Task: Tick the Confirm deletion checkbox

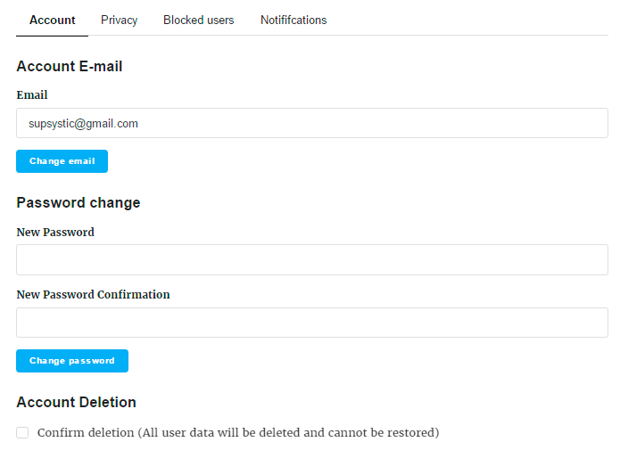Action: click(x=22, y=432)
